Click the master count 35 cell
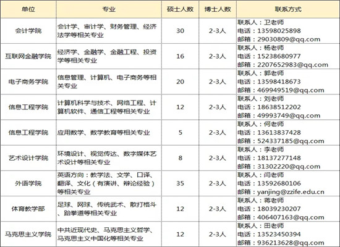The image size is (340, 247). (180, 183)
